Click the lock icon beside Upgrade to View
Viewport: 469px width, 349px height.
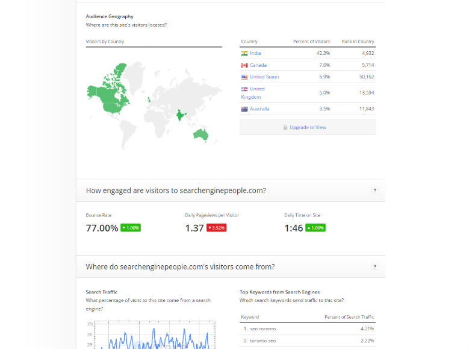[x=285, y=128]
